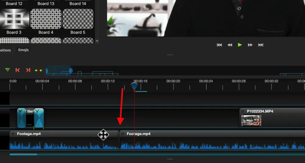Jump to next marker icon

click(28, 70)
